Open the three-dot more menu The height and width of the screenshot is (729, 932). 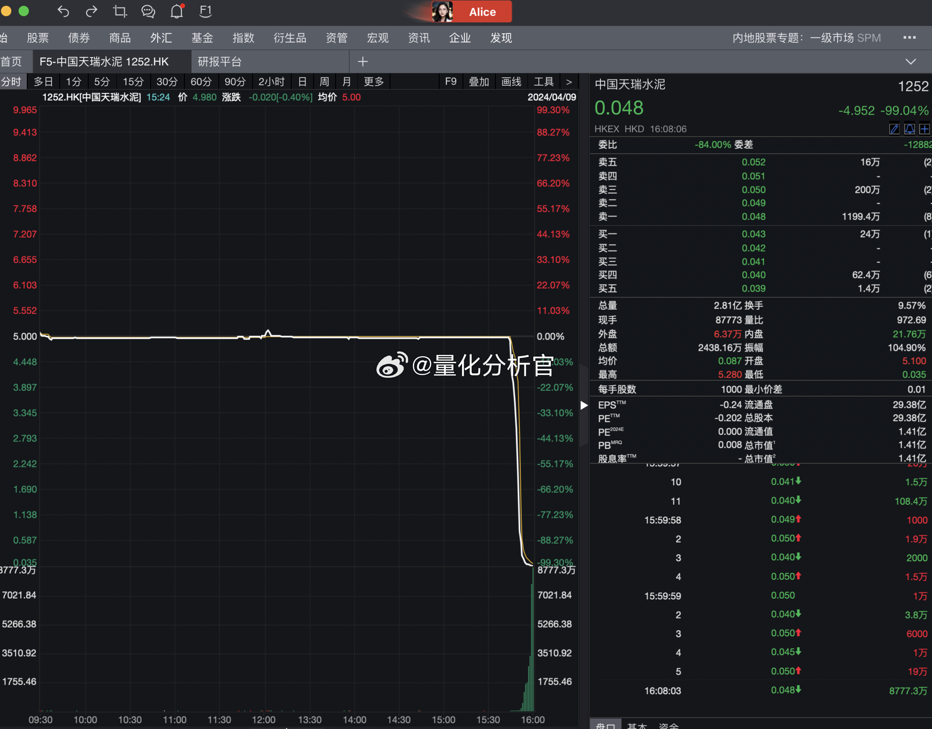coord(910,38)
